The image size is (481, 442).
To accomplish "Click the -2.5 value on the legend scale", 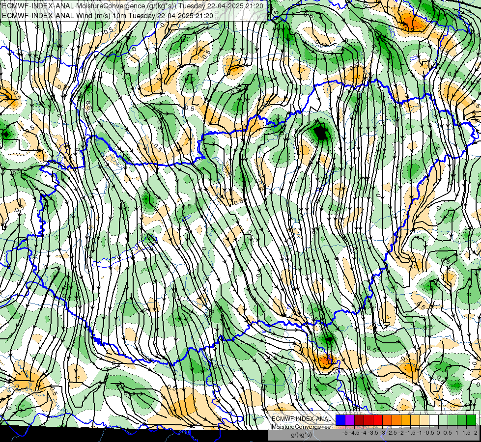I will pyautogui.click(x=392, y=433).
